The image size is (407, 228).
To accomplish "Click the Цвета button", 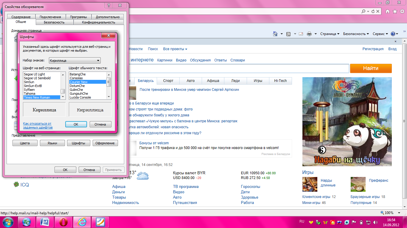I will (x=25, y=143).
